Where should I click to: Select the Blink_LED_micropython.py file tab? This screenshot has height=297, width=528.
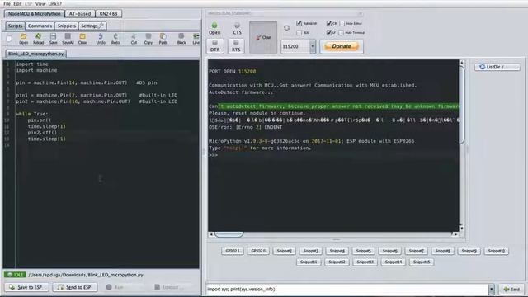coord(36,54)
